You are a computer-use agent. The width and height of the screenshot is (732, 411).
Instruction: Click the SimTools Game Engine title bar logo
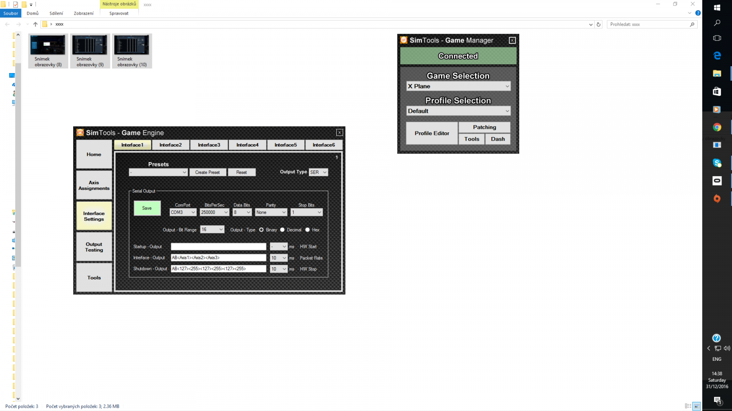80,132
